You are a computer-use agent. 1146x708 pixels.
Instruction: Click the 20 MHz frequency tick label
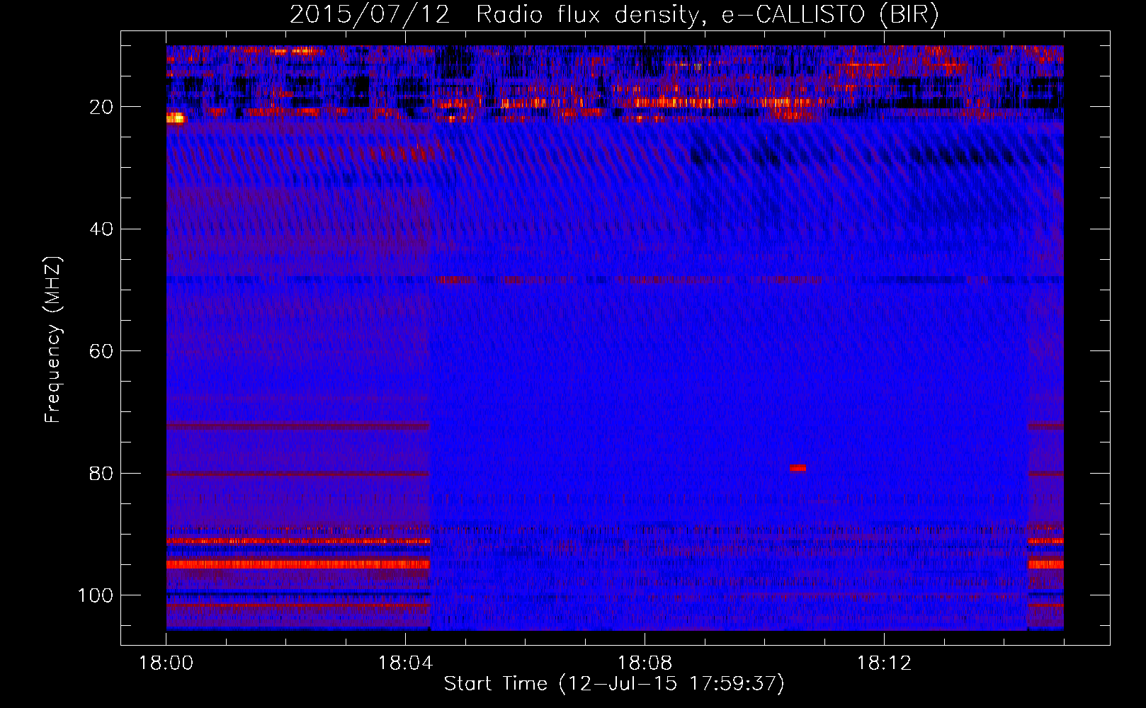pos(101,107)
